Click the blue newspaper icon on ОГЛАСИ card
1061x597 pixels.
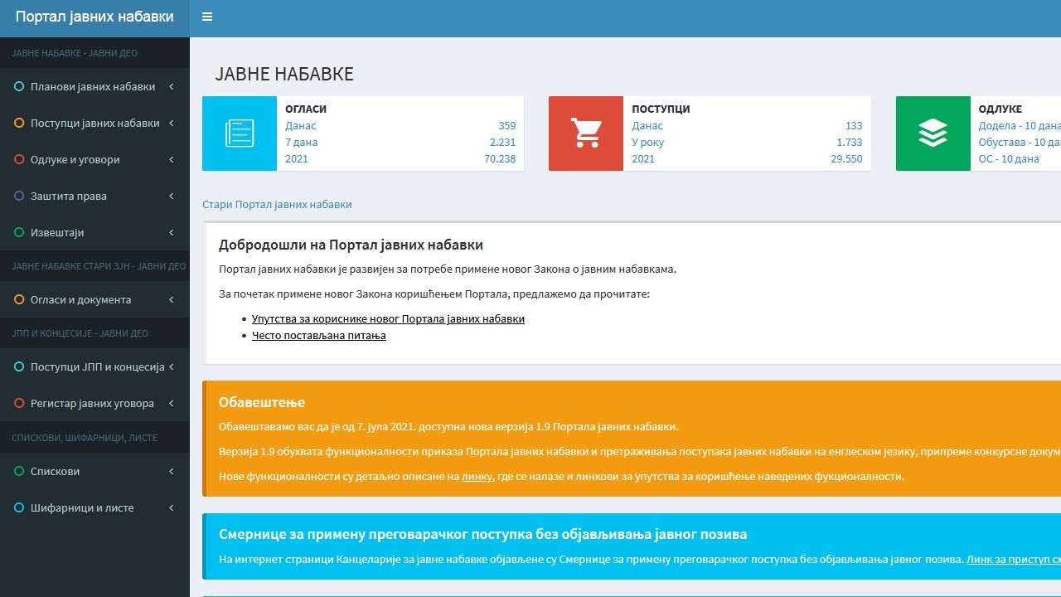coord(240,133)
